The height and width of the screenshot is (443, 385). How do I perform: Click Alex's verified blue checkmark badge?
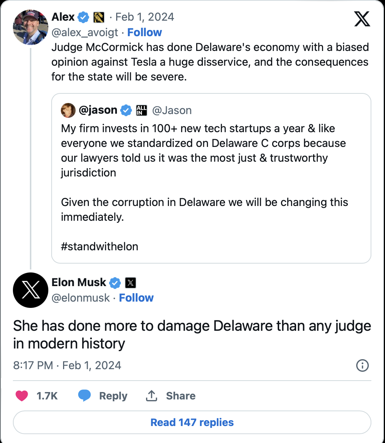tap(83, 17)
